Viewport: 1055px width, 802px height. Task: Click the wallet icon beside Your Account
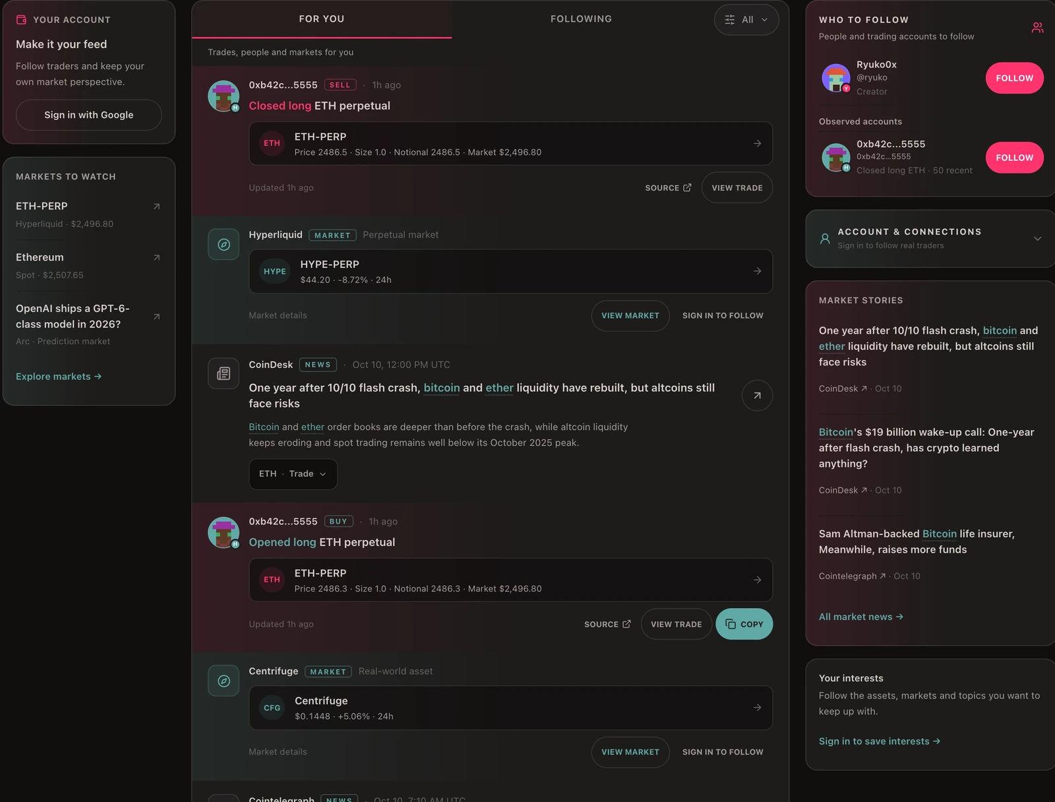pyautogui.click(x=21, y=20)
